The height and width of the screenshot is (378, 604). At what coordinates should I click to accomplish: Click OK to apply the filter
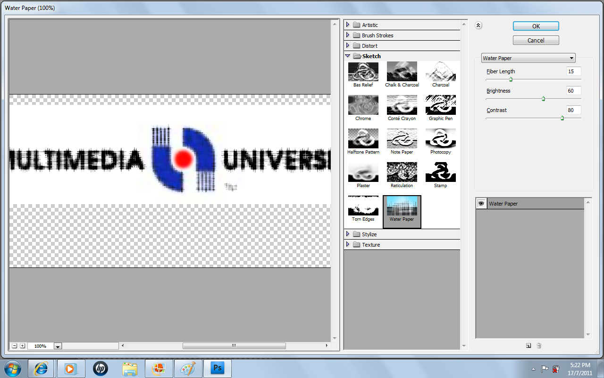coord(536,26)
